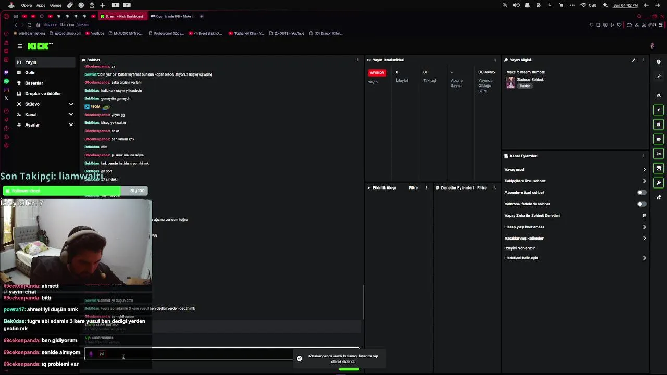Image resolution: width=667 pixels, height=375 pixels.
Task: Go back using browser back arrow
Action: [x=16, y=25]
